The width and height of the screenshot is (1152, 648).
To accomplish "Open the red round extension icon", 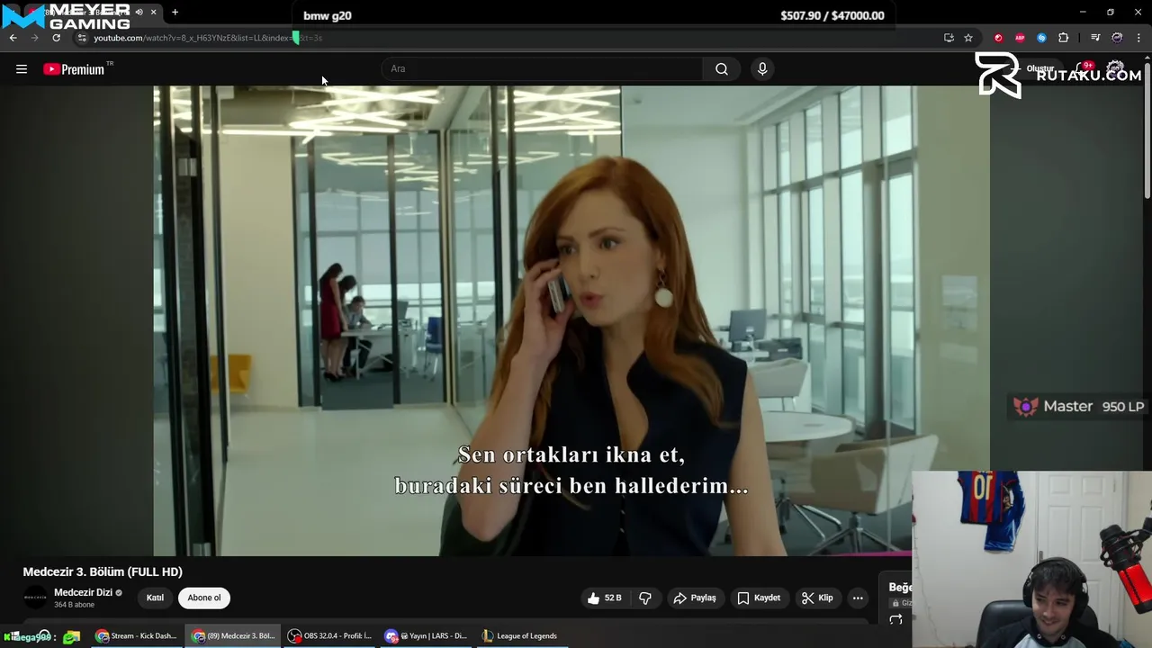I will point(998,38).
